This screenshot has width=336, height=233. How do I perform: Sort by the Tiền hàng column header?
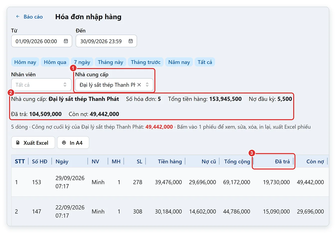coord(170,161)
